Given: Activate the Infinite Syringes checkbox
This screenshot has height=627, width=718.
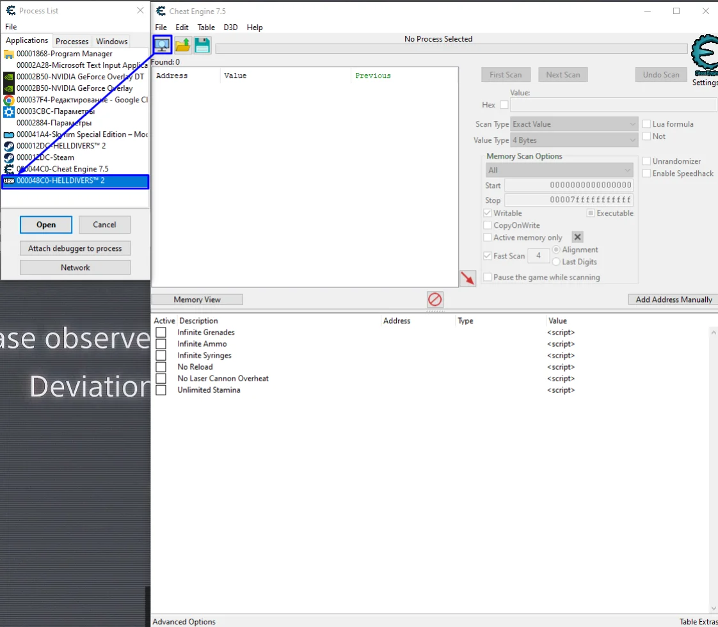Looking at the screenshot, I should (x=161, y=355).
